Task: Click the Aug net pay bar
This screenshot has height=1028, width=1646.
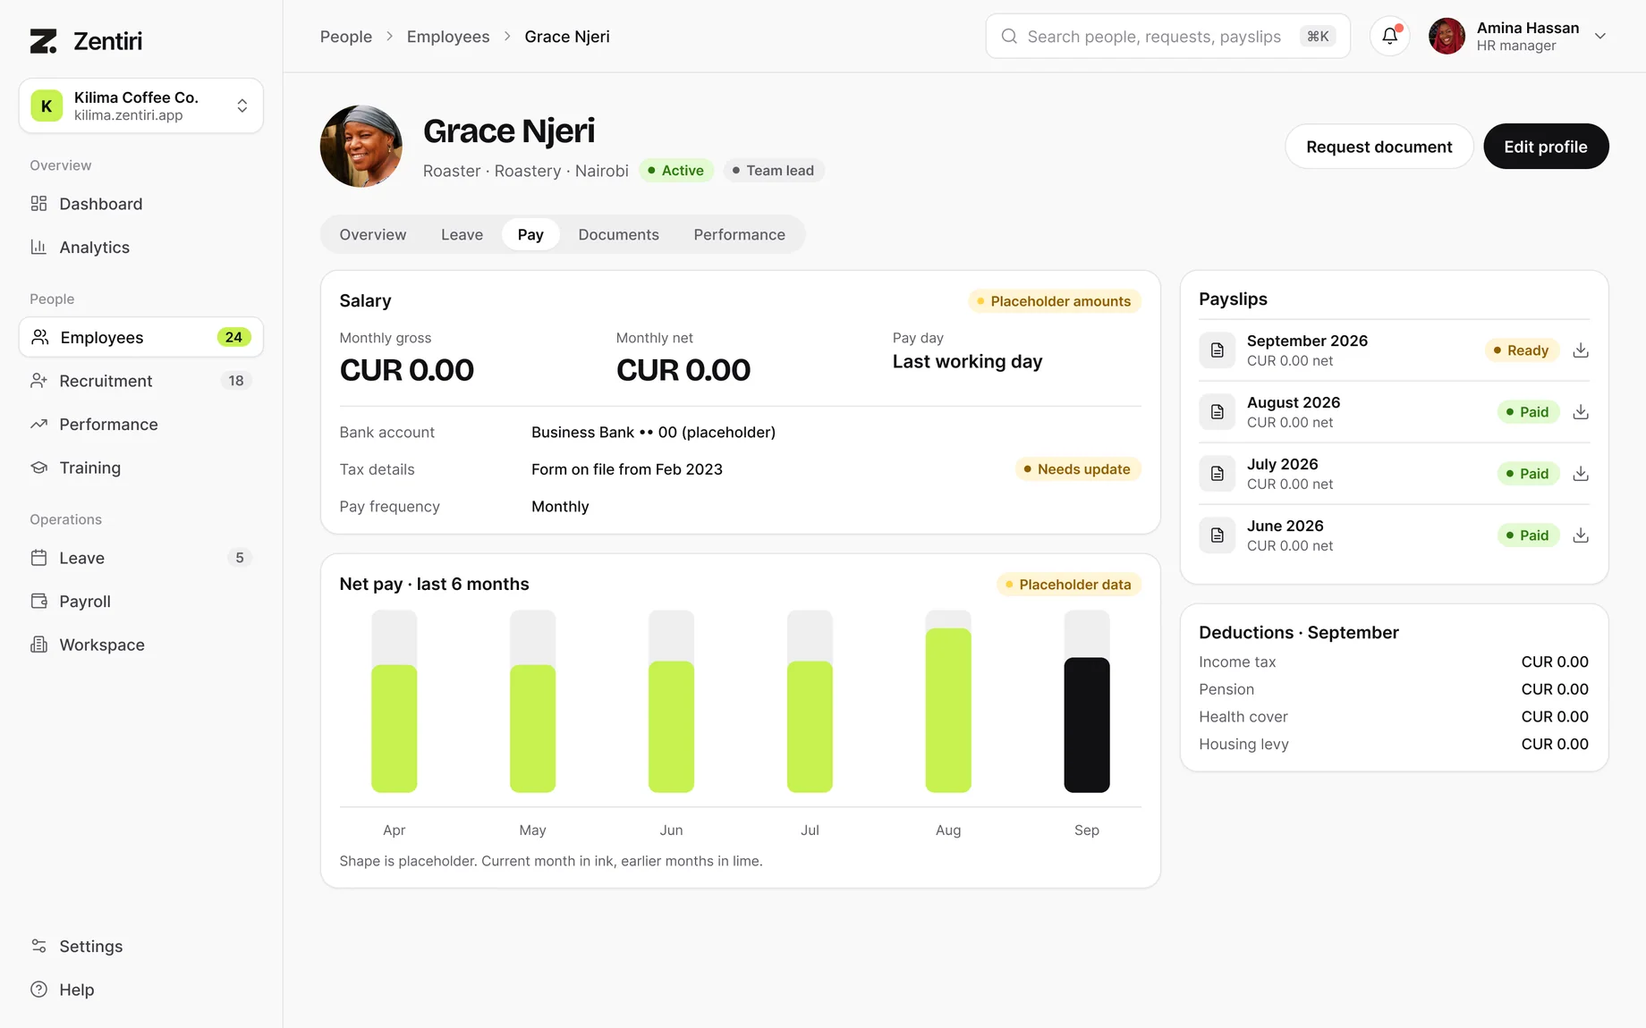Action: click(x=948, y=711)
